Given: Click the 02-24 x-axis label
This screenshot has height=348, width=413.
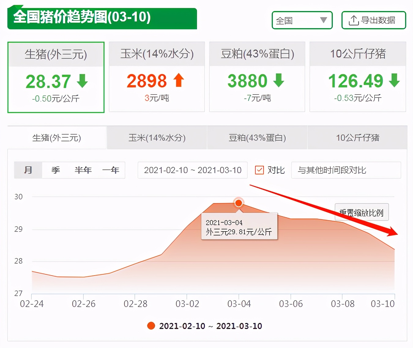Looking at the screenshot, I should pos(32,304).
